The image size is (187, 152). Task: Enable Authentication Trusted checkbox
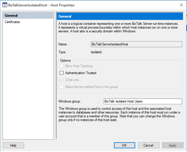pos(62,73)
